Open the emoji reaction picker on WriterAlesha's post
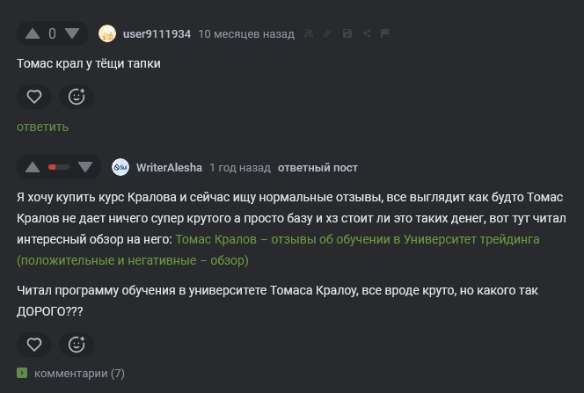584x393 pixels. (x=77, y=344)
